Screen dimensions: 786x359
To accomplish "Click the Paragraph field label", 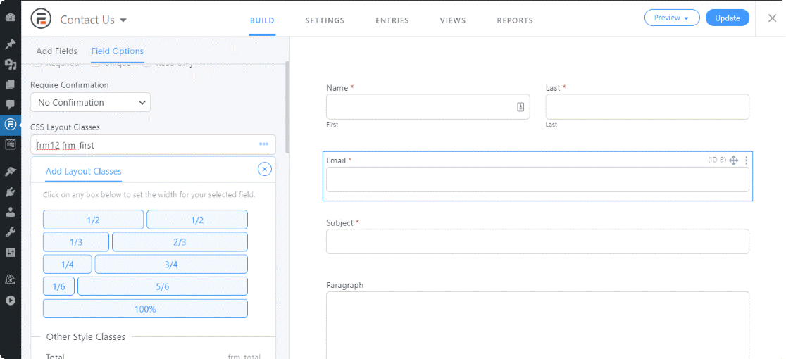I will [345, 285].
